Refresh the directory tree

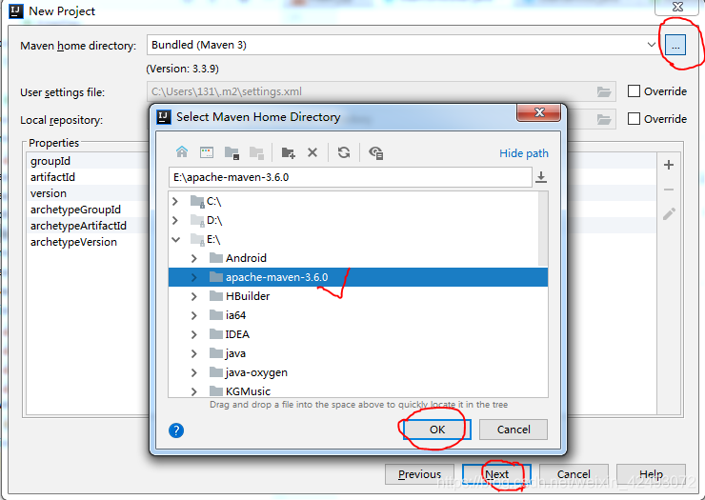click(344, 153)
